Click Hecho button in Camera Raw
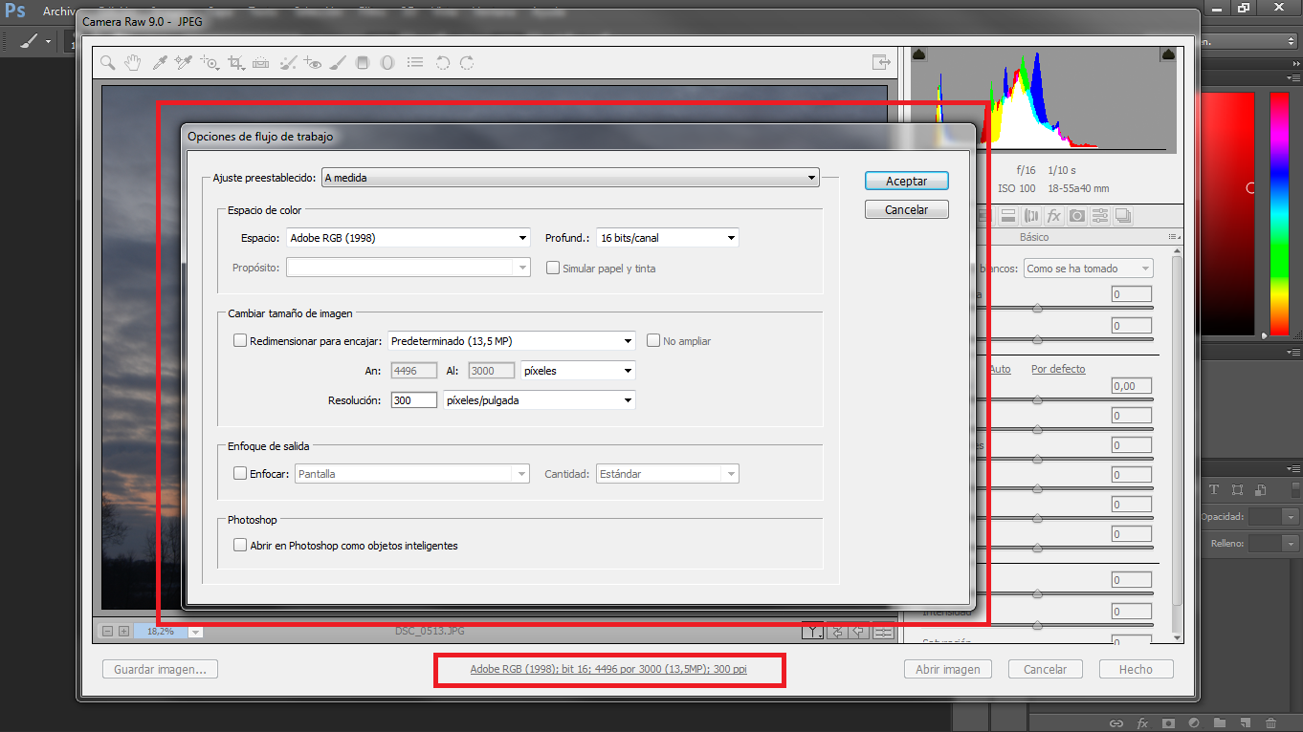Viewport: 1303px width, 732px height. [1137, 669]
